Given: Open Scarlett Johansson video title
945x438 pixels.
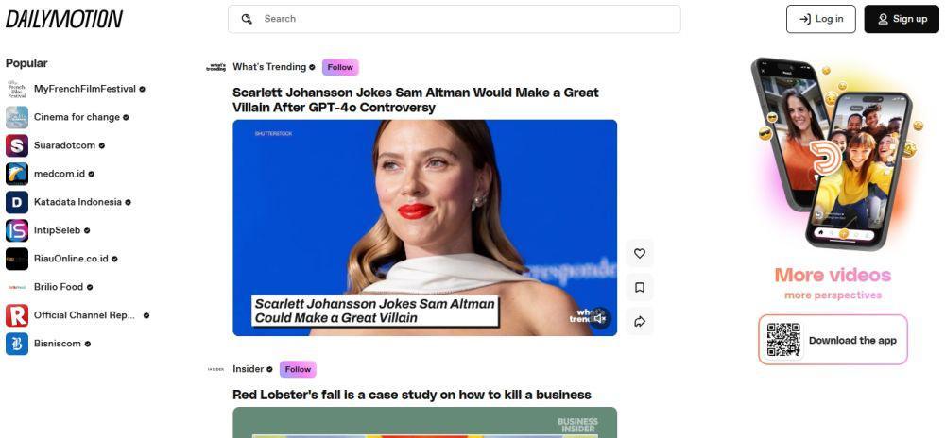Looking at the screenshot, I should (416, 100).
